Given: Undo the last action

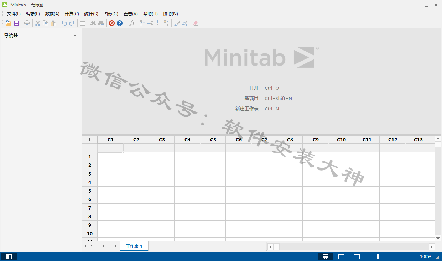Looking at the screenshot, I should [x=64, y=23].
